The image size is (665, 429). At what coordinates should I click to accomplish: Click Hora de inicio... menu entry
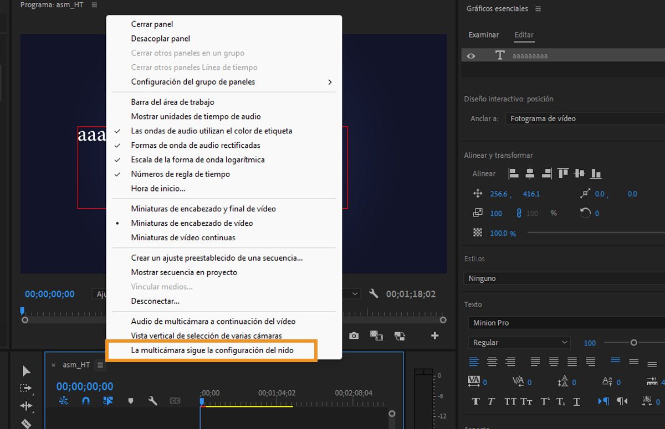point(158,188)
